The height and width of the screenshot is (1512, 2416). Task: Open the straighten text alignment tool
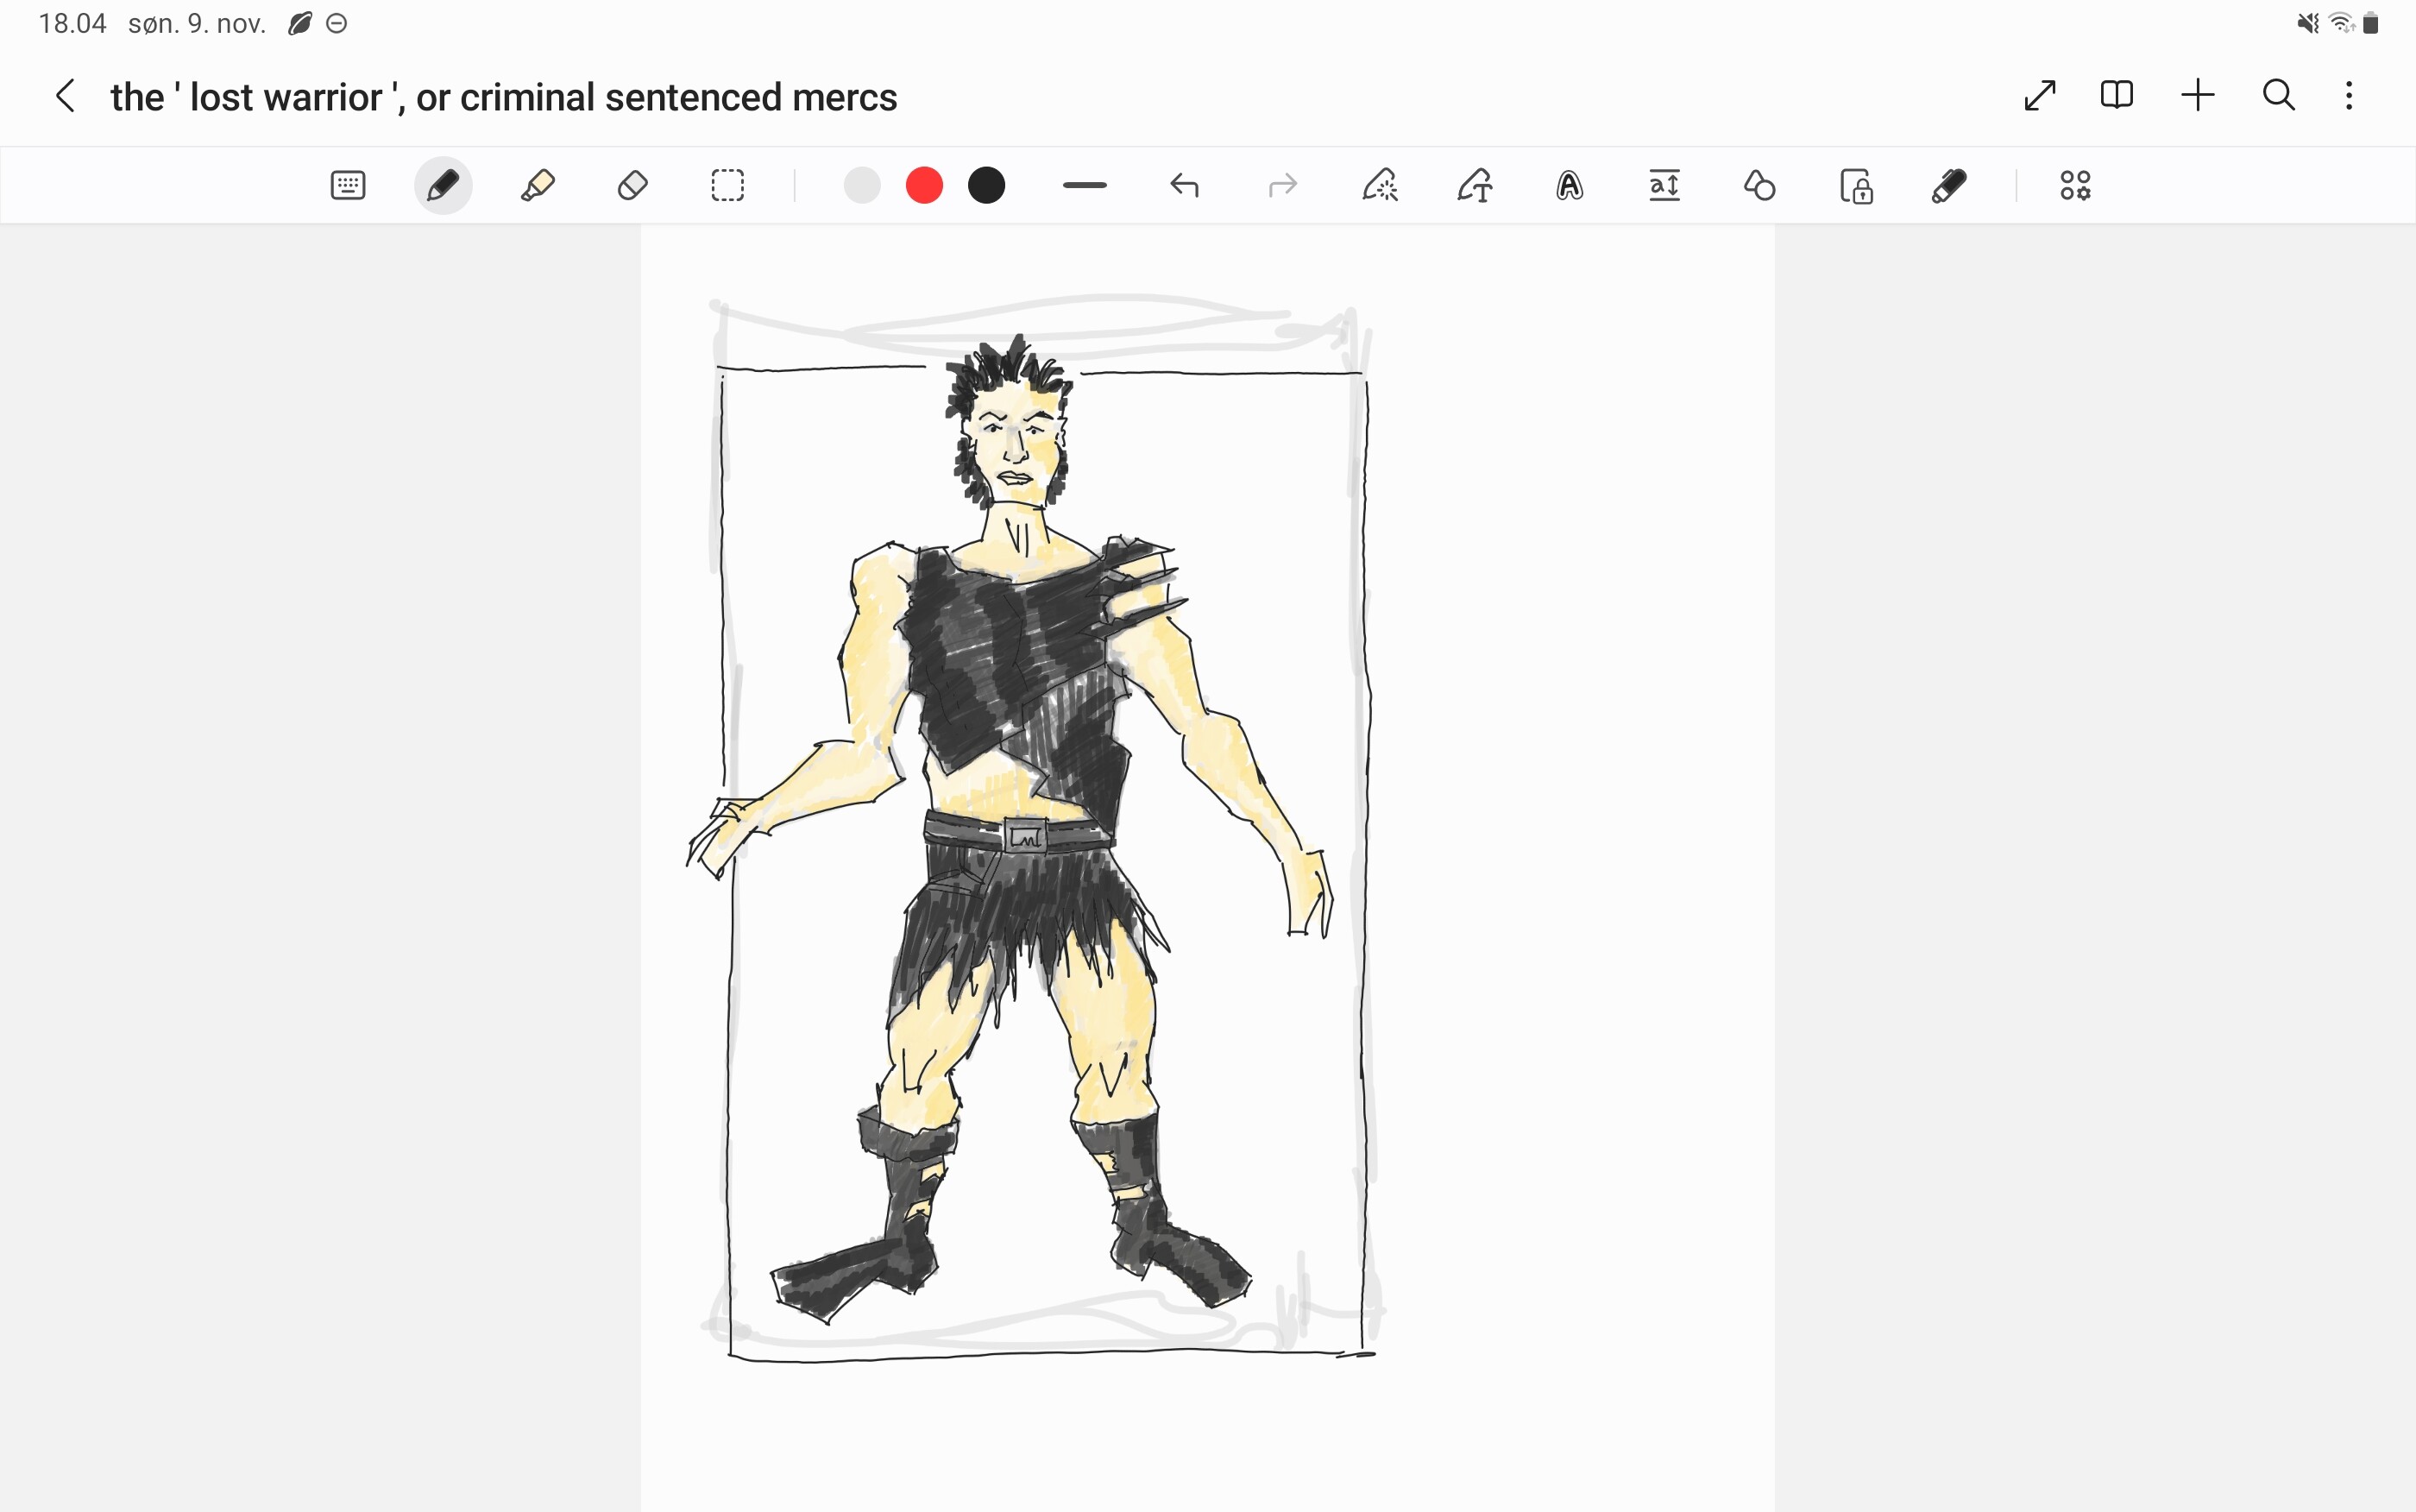(1664, 186)
